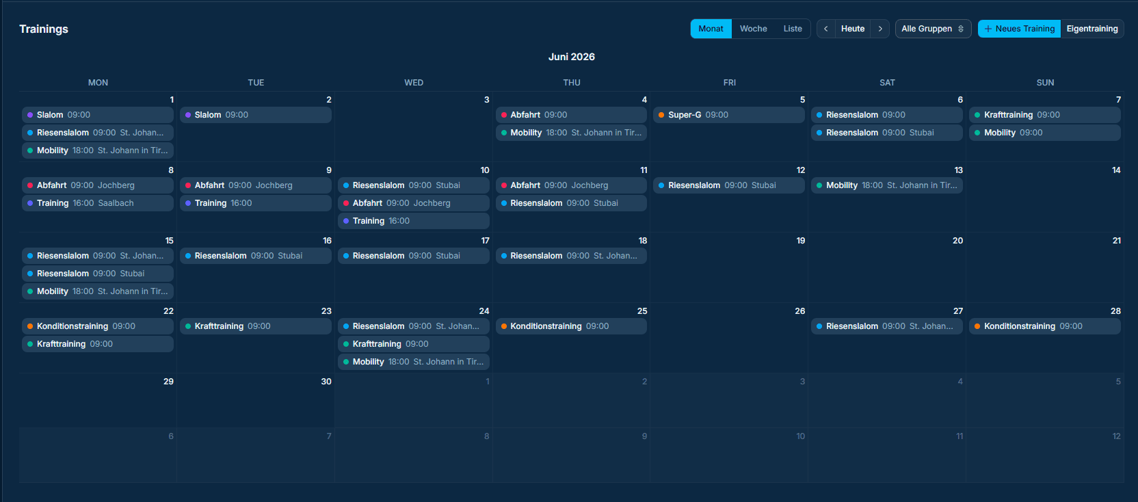The image size is (1138, 502).
Task: Select the day cell June 26
Action: [729, 338]
